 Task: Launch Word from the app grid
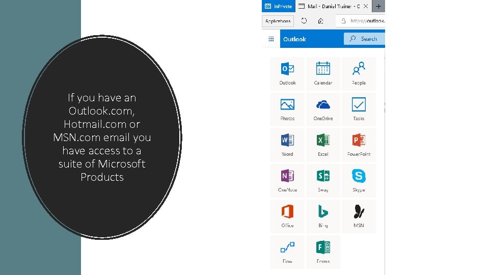click(x=287, y=145)
